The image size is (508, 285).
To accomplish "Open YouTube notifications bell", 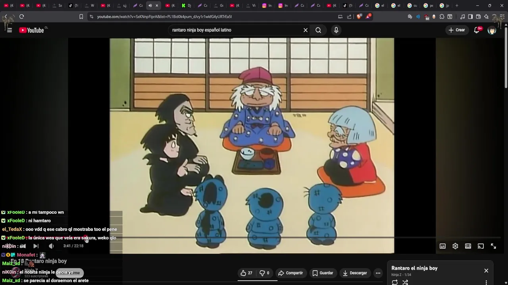I will [477, 30].
